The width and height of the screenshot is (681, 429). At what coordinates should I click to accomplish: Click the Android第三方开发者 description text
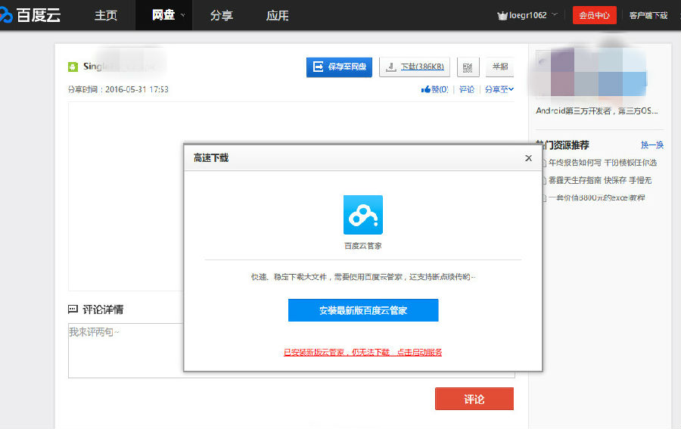[597, 111]
